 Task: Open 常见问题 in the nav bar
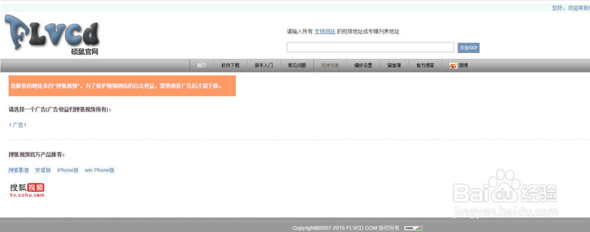pos(297,66)
